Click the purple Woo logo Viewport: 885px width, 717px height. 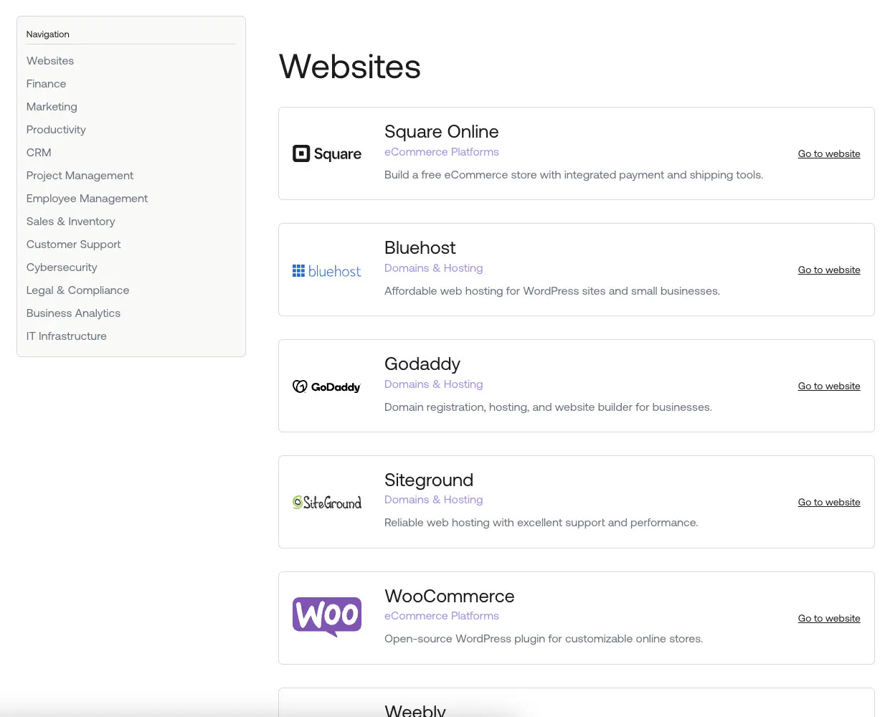click(327, 617)
